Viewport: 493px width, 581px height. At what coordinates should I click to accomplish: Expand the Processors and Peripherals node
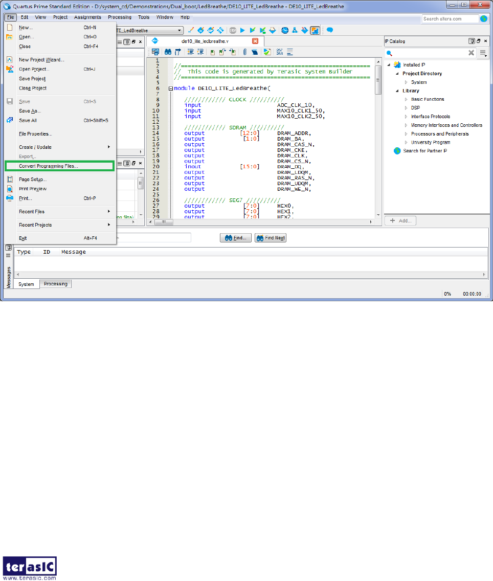coord(406,134)
